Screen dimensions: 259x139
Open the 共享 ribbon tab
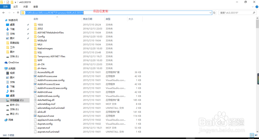25,7
